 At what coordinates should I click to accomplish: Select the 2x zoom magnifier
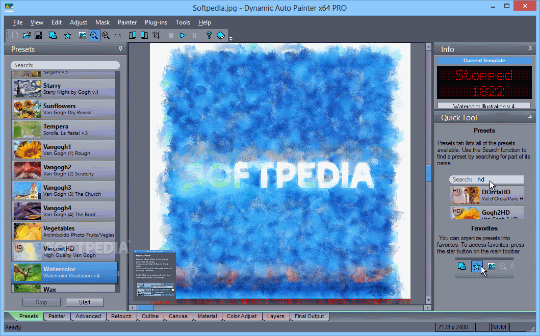click(106, 35)
